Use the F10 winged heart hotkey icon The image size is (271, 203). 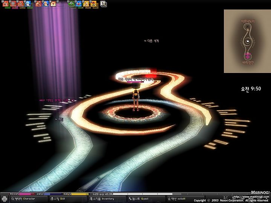click(79, 3)
